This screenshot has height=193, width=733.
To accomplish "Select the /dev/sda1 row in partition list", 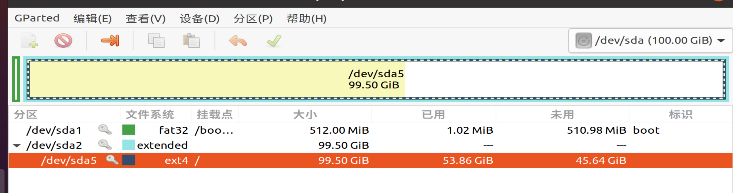I will point(370,130).
